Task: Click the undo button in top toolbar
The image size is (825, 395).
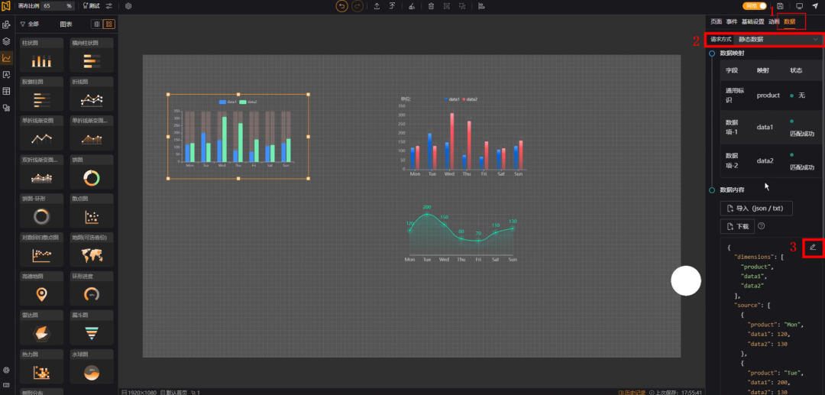Action: tap(342, 6)
